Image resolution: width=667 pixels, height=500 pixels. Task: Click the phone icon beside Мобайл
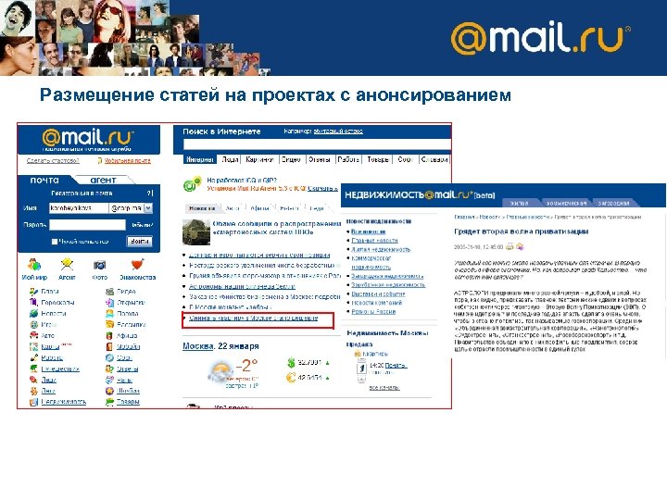tap(109, 346)
